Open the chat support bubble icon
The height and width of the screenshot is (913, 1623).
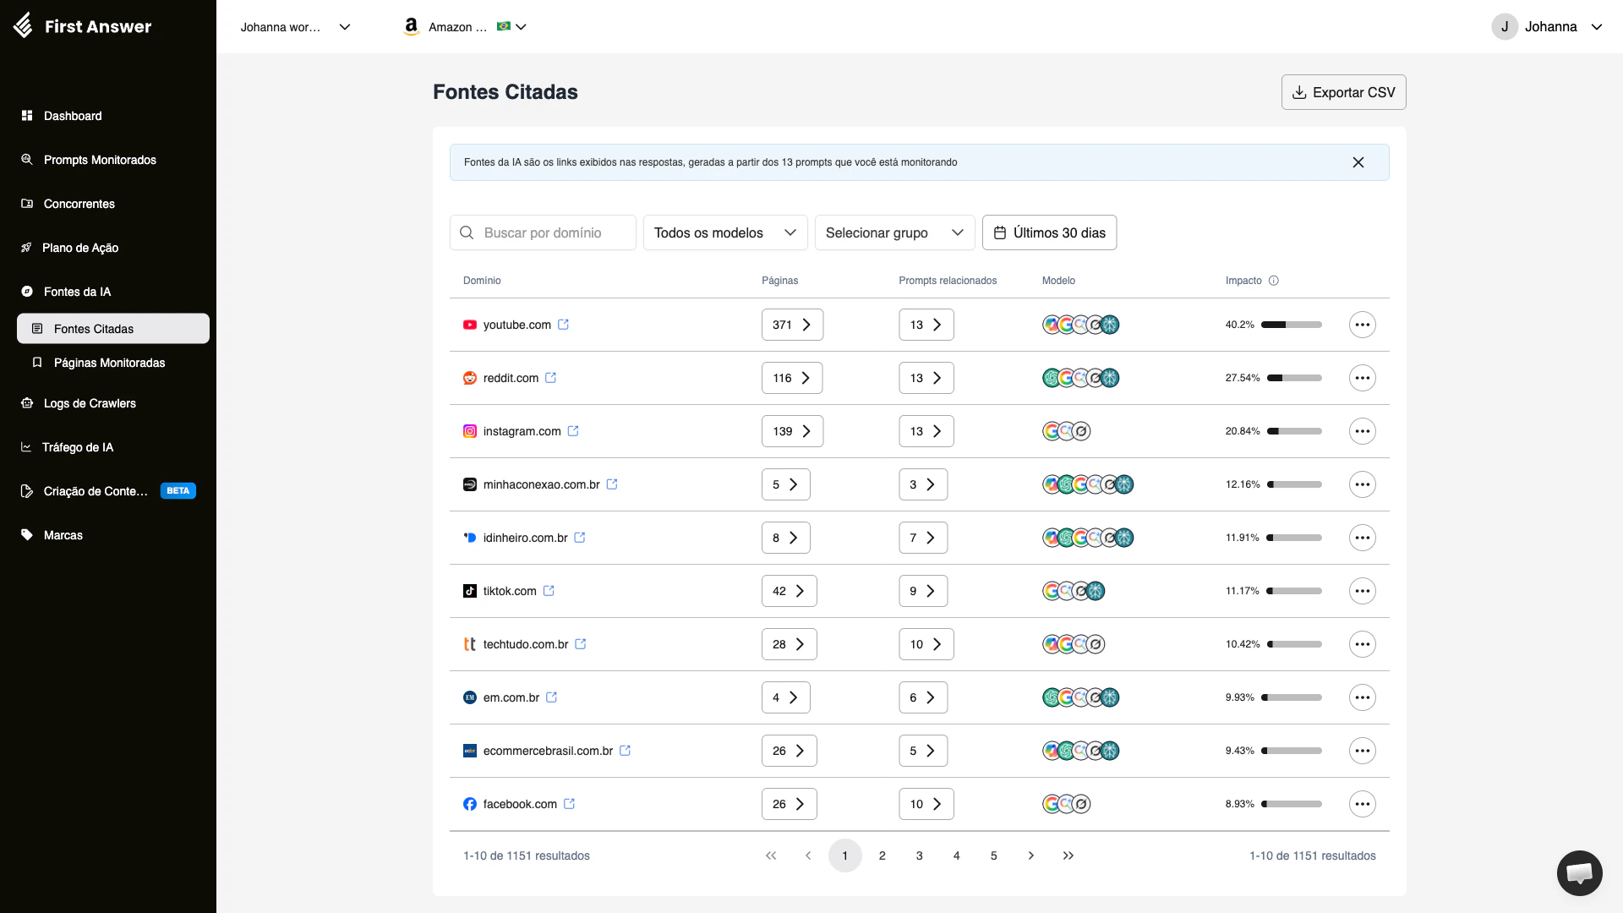pos(1579,872)
